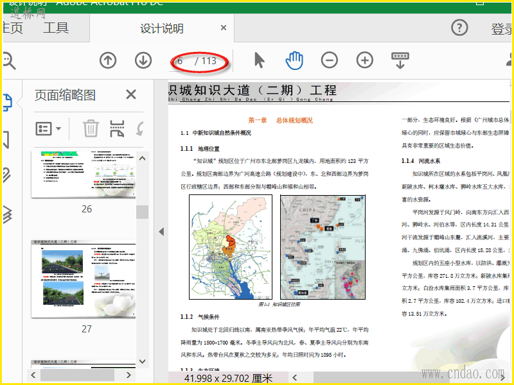Switch to the 主页 tab

pos(13,28)
